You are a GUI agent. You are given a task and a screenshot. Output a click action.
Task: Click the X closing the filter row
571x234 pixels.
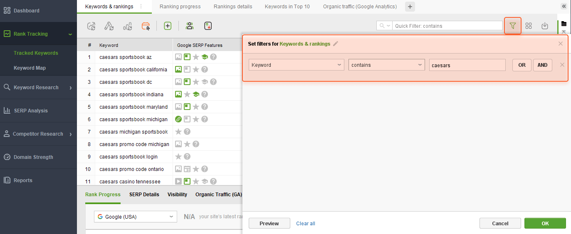click(562, 65)
